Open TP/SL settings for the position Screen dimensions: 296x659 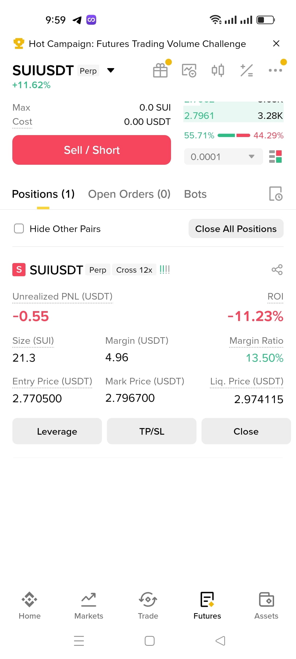click(x=152, y=431)
